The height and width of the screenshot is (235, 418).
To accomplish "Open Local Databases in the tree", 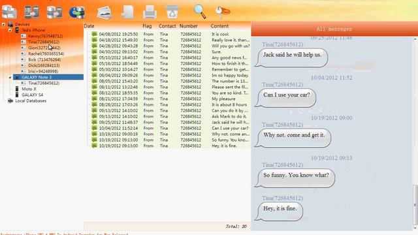I will [31, 101].
